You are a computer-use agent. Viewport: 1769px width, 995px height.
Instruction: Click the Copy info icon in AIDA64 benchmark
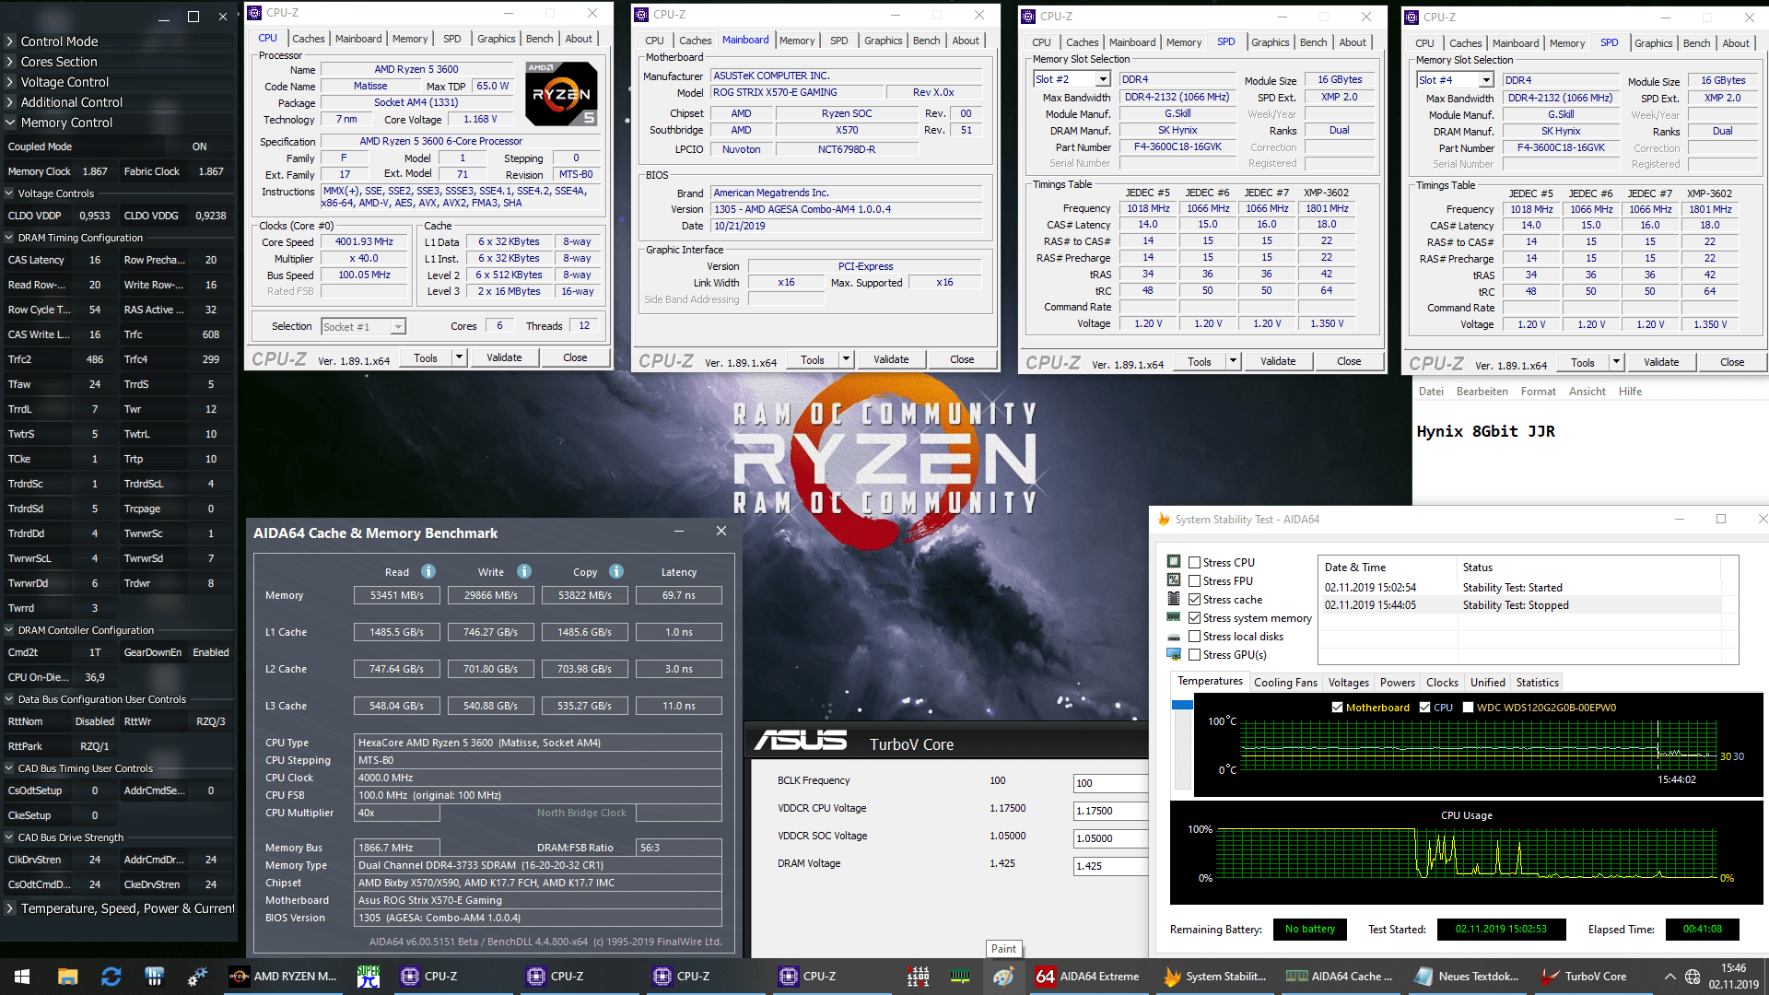(616, 571)
